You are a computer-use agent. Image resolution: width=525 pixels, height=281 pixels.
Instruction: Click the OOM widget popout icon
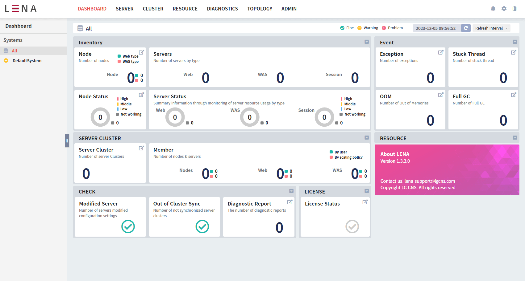[x=441, y=95]
